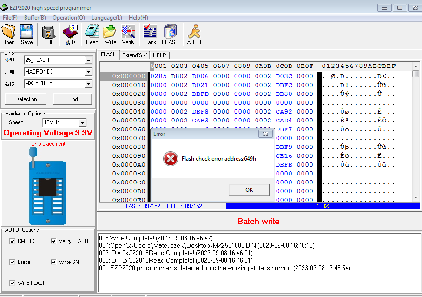The width and height of the screenshot is (422, 297).
Task: Click the FLASH:2097152 BUFFER:2097152 status text
Action: click(163, 206)
